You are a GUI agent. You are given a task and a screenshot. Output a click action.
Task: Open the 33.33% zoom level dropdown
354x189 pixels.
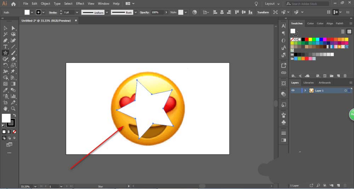[35, 187]
